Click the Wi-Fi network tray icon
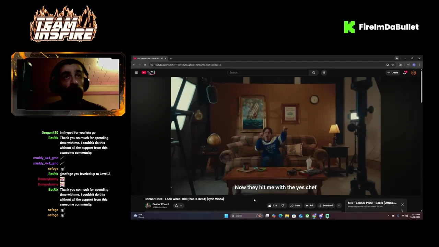 (403, 216)
